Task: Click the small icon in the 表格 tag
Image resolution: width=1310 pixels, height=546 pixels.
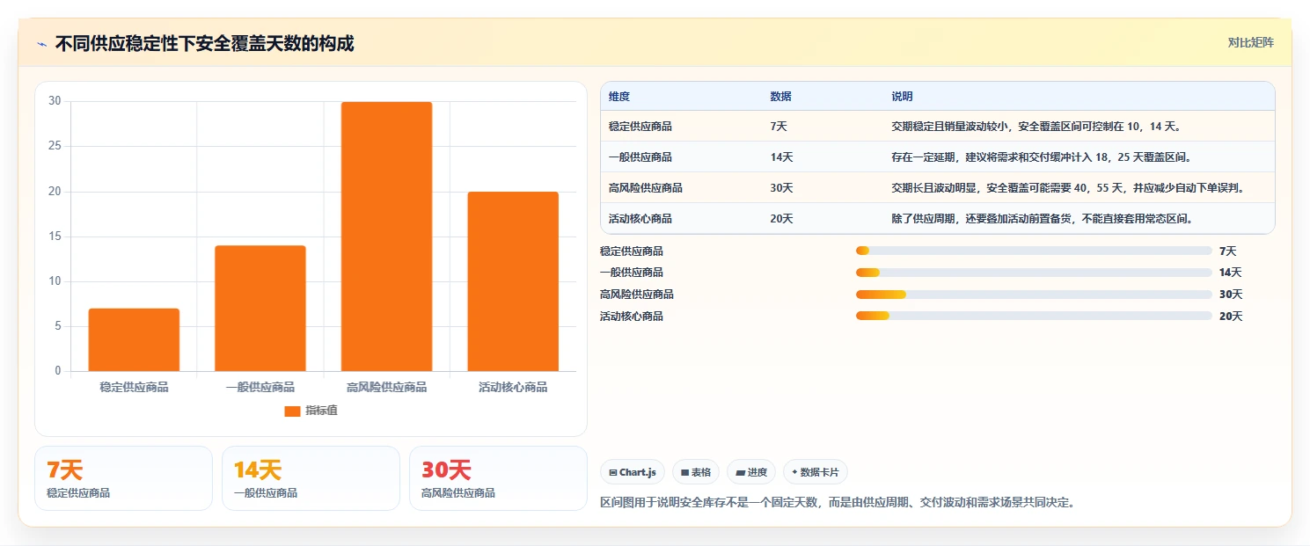Action: pos(684,473)
